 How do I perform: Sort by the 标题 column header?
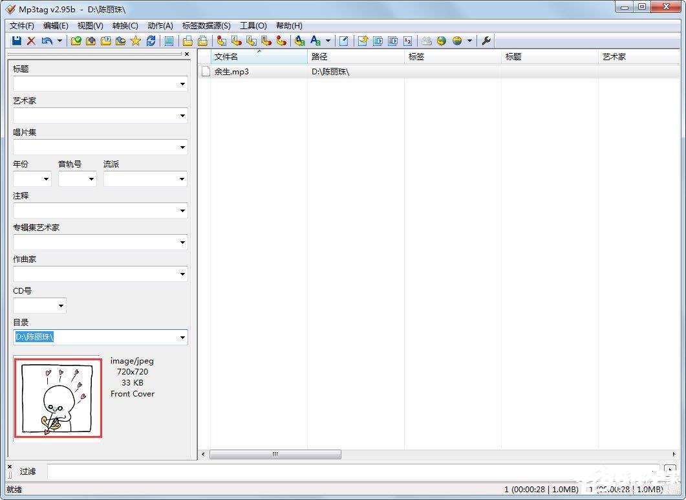550,56
